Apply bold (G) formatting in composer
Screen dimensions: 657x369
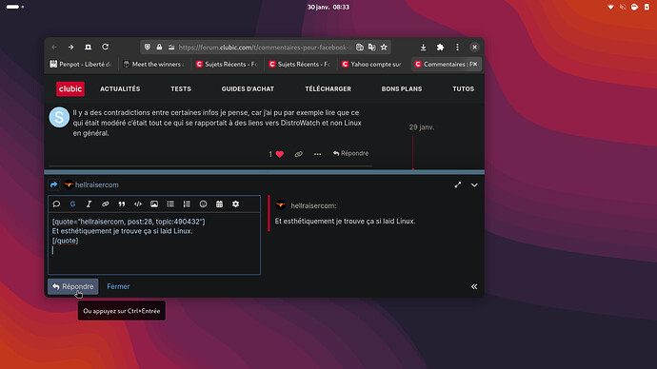pyautogui.click(x=72, y=204)
